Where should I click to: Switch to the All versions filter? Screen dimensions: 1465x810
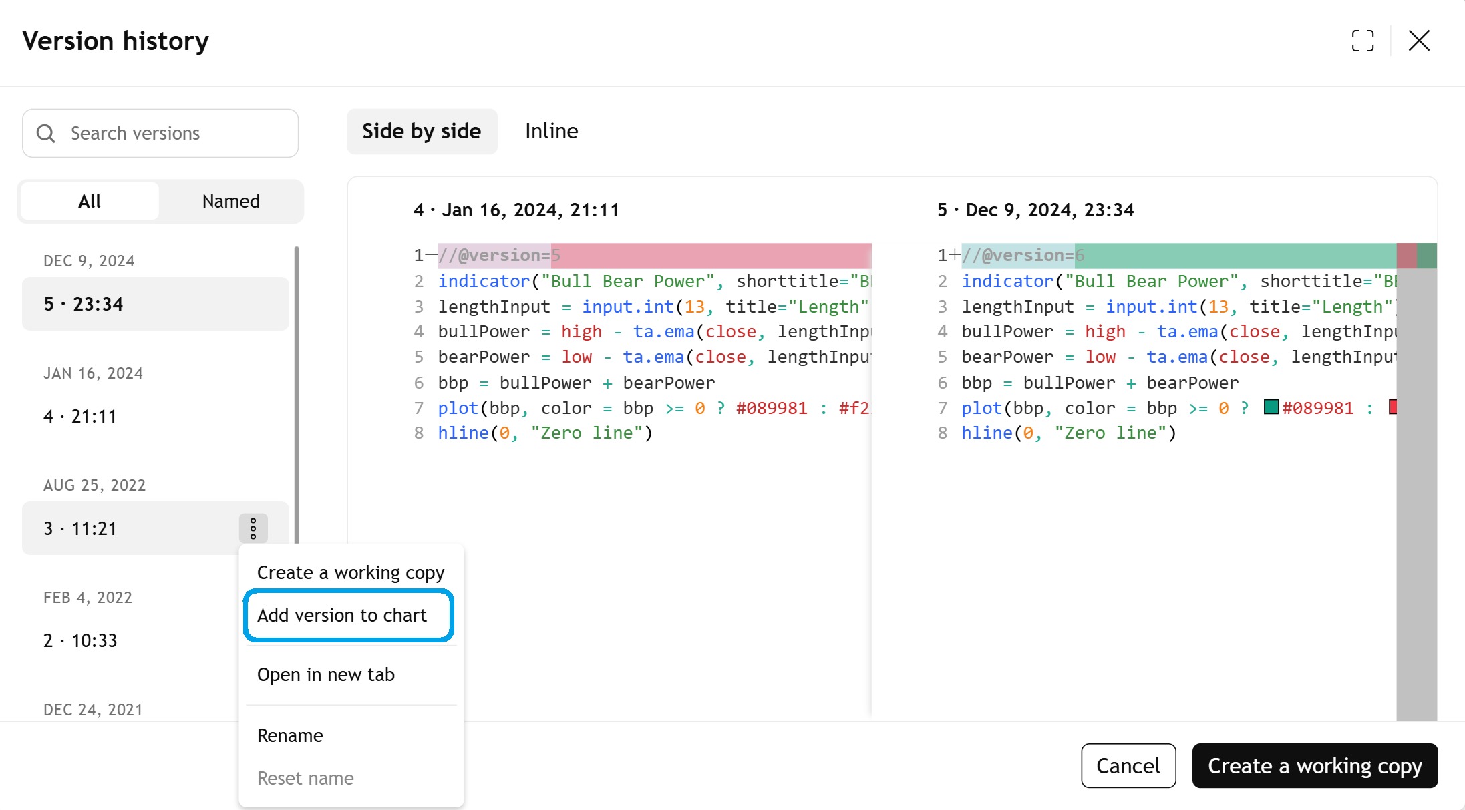(x=90, y=201)
